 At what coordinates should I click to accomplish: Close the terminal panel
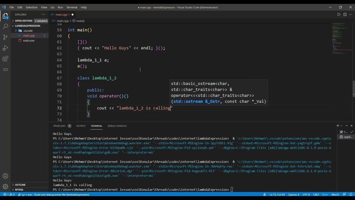pyautogui.click(x=351, y=126)
